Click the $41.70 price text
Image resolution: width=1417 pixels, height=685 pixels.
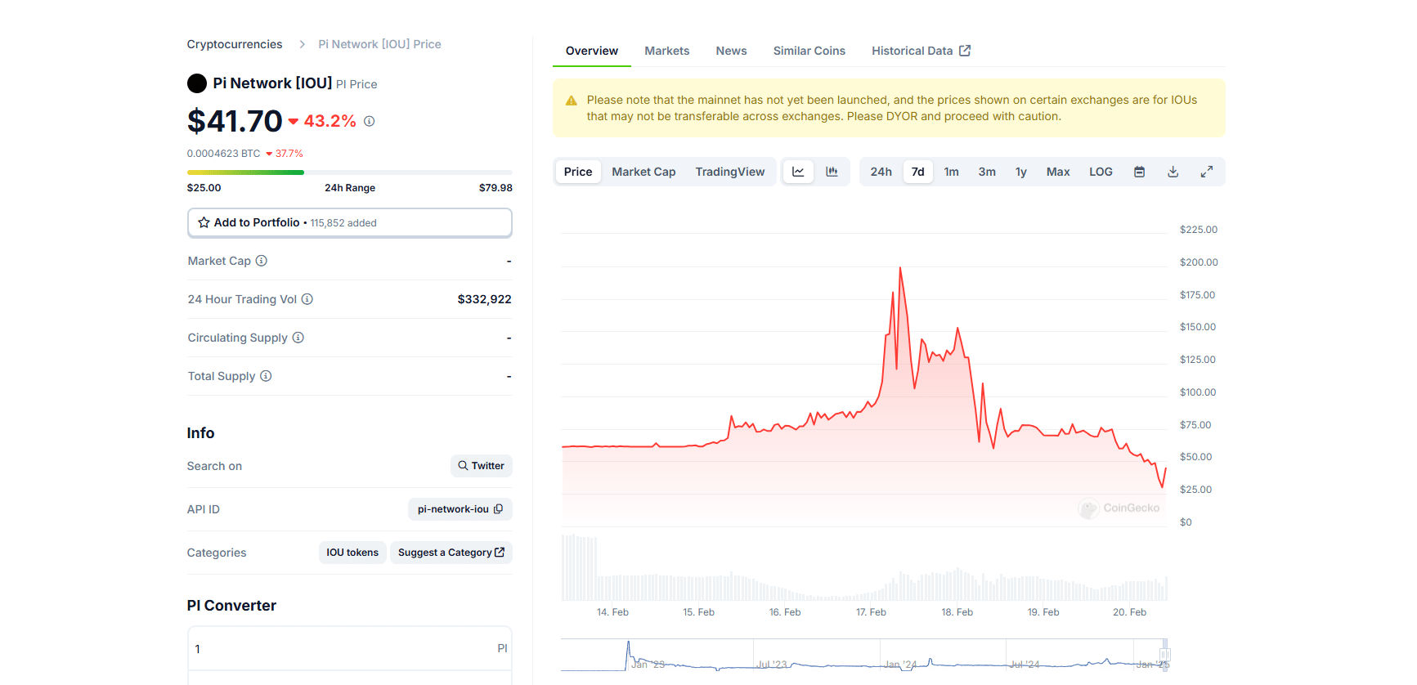pos(235,121)
